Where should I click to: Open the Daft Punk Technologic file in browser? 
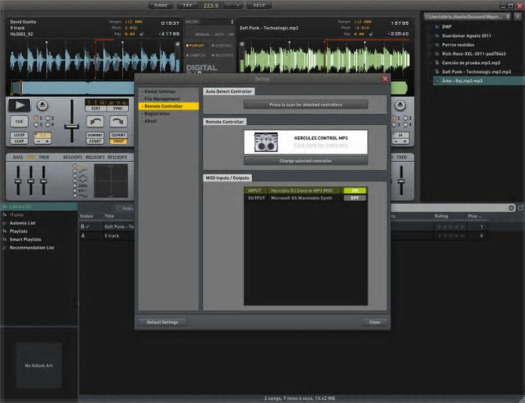tap(476, 71)
